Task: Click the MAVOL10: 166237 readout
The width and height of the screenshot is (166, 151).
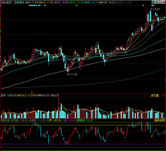Action: click(x=48, y=96)
